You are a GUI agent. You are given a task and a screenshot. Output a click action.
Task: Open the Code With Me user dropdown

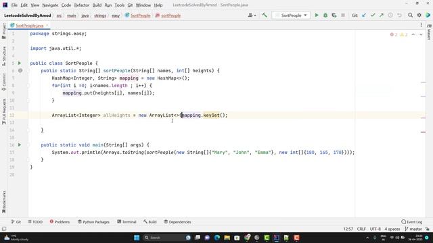coord(252,16)
